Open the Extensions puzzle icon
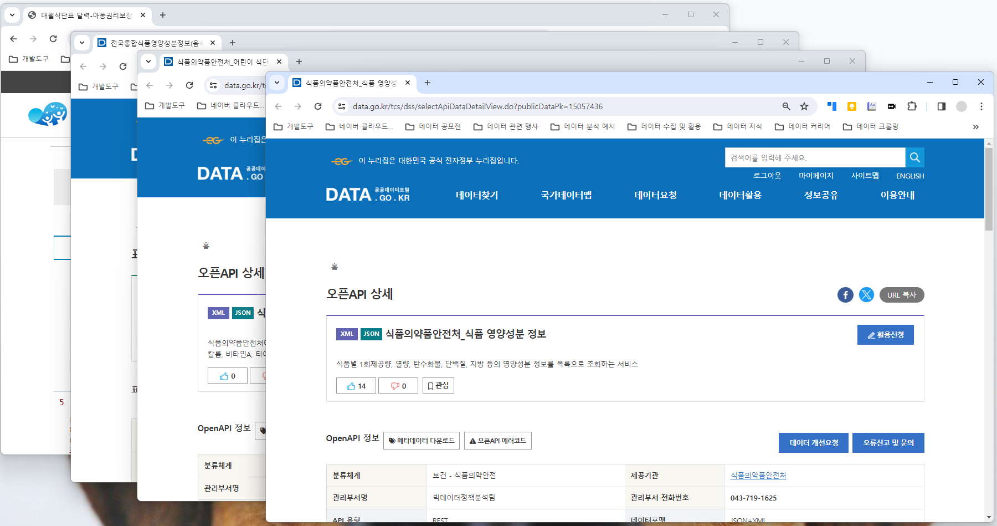997x526 pixels. (x=912, y=106)
